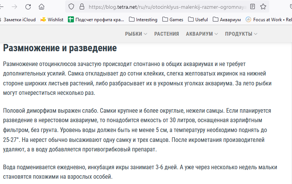View site security padlock details
The image size is (292, 184).
(x=82, y=7)
